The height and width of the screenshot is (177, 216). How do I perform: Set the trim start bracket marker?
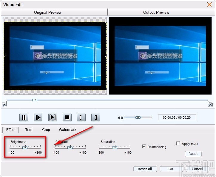(81, 118)
